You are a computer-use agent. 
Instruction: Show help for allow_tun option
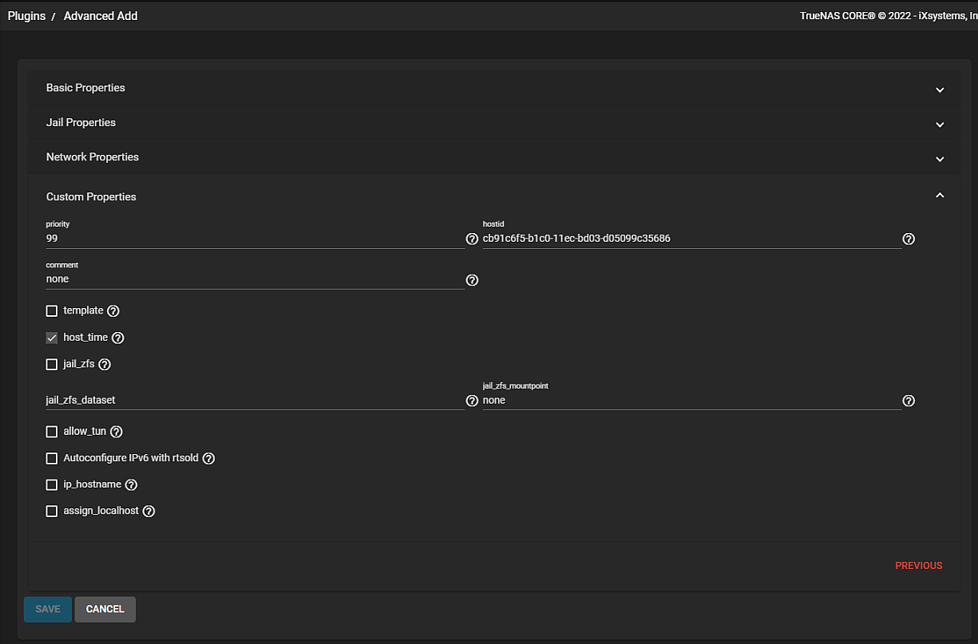117,432
